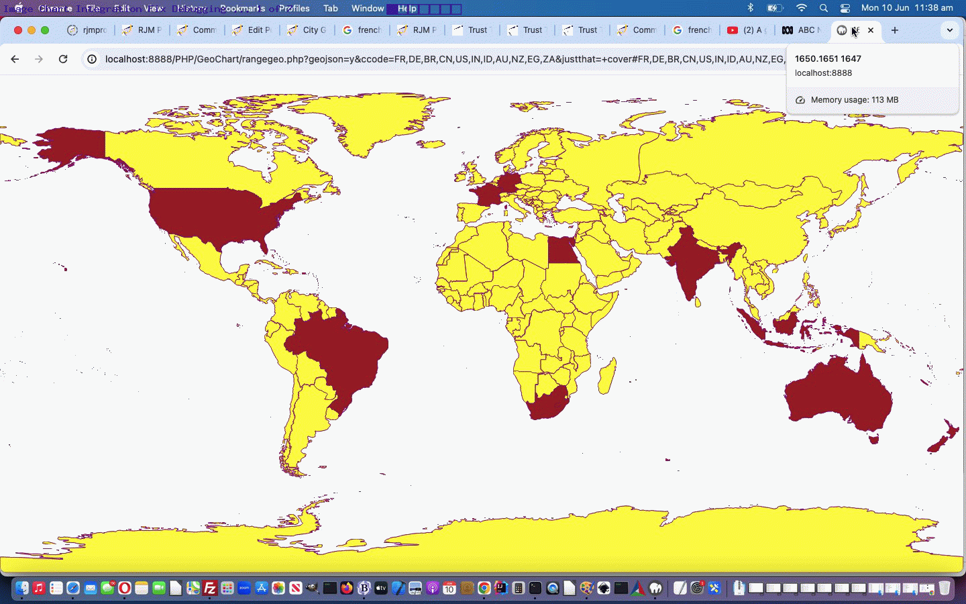The width and height of the screenshot is (966, 604).
Task: Open Apple TV from the Dock
Action: pyautogui.click(x=381, y=589)
